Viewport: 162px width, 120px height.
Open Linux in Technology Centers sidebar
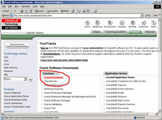pos(6,64)
